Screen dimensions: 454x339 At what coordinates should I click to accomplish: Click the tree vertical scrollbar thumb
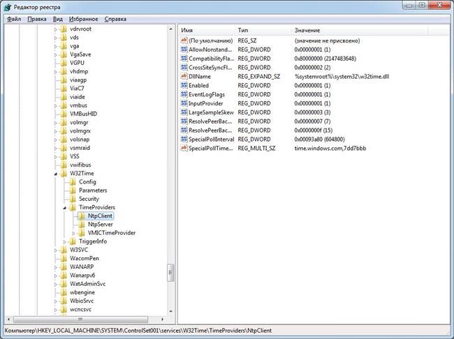point(170,273)
